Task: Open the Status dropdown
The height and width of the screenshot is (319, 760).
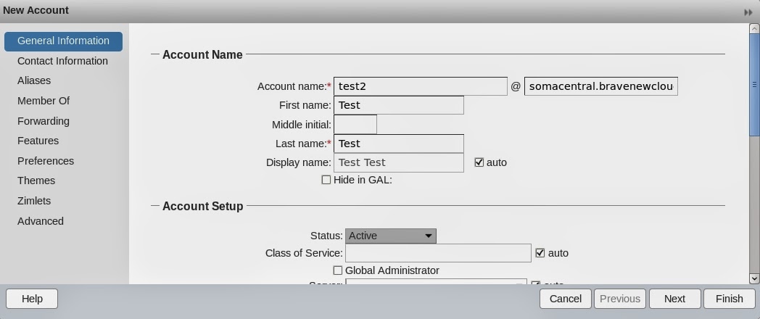Action: pyautogui.click(x=391, y=236)
